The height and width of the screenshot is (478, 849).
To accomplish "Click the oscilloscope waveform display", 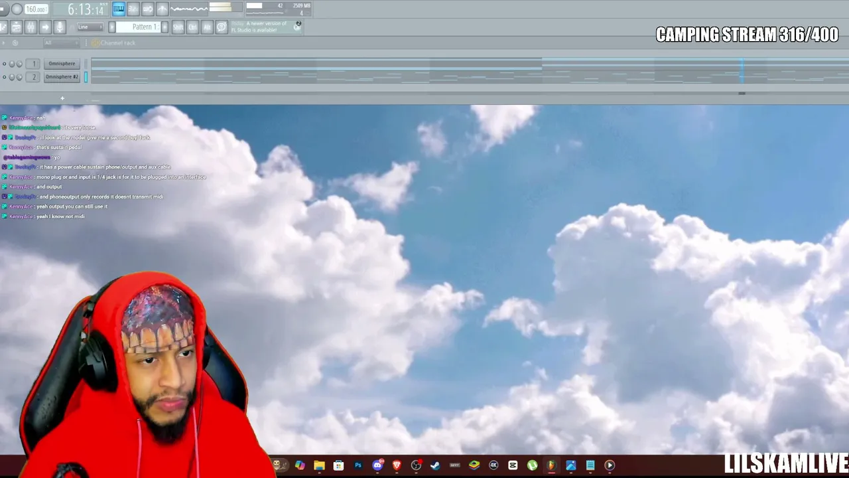I will (x=189, y=9).
